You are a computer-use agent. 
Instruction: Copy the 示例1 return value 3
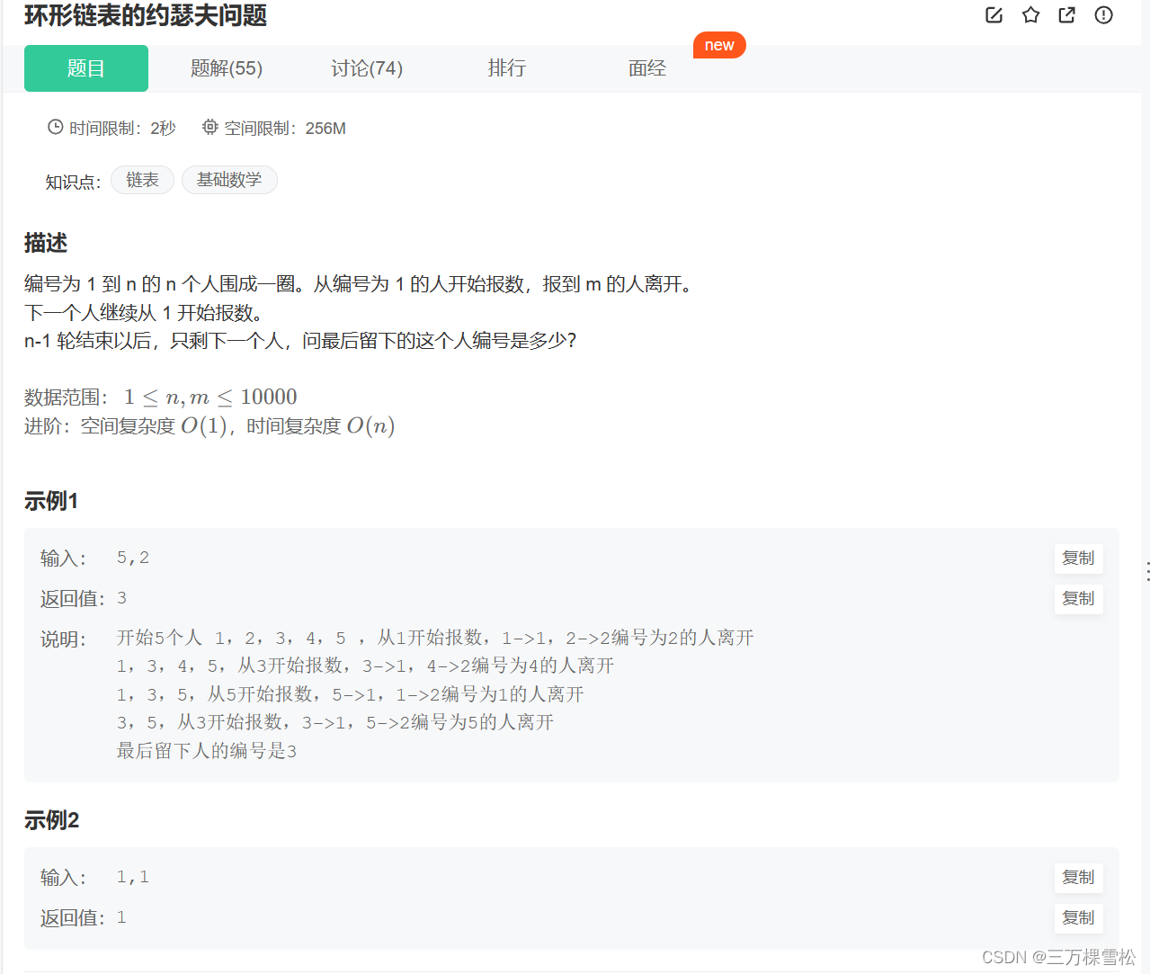pos(1078,599)
